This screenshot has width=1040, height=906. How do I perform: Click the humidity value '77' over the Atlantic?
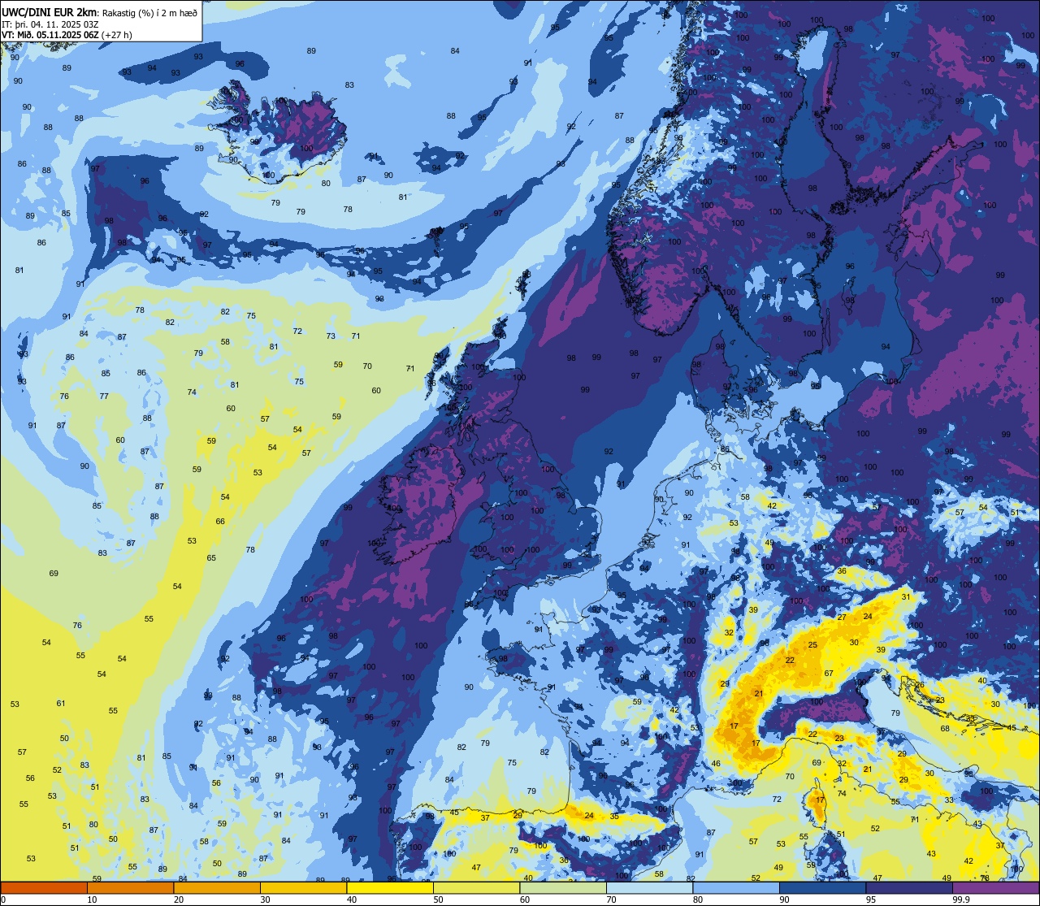click(x=104, y=396)
